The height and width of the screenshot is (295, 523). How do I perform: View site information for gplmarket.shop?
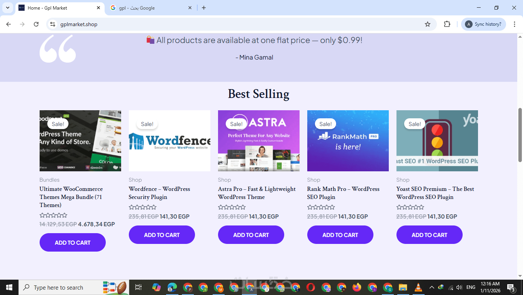(x=53, y=24)
